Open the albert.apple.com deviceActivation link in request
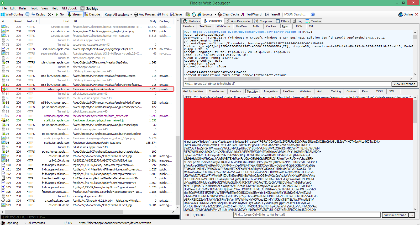Image resolution: width=420 pixels, height=225 pixels. click(x=244, y=32)
